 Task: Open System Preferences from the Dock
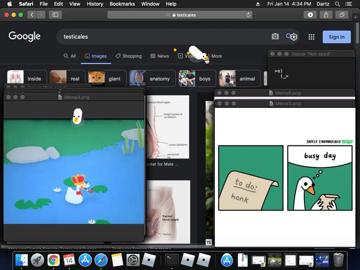pyautogui.click(x=133, y=260)
